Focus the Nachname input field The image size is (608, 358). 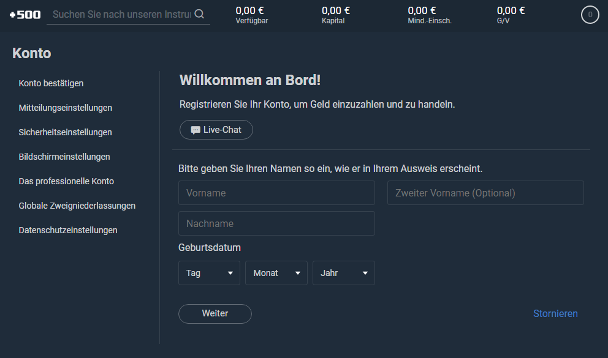click(276, 223)
